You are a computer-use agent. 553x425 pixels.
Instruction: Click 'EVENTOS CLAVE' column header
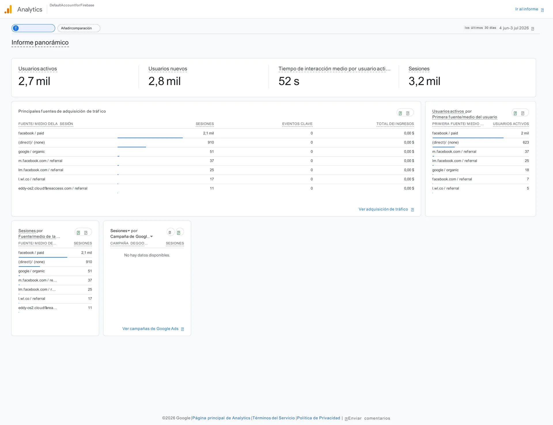297,124
